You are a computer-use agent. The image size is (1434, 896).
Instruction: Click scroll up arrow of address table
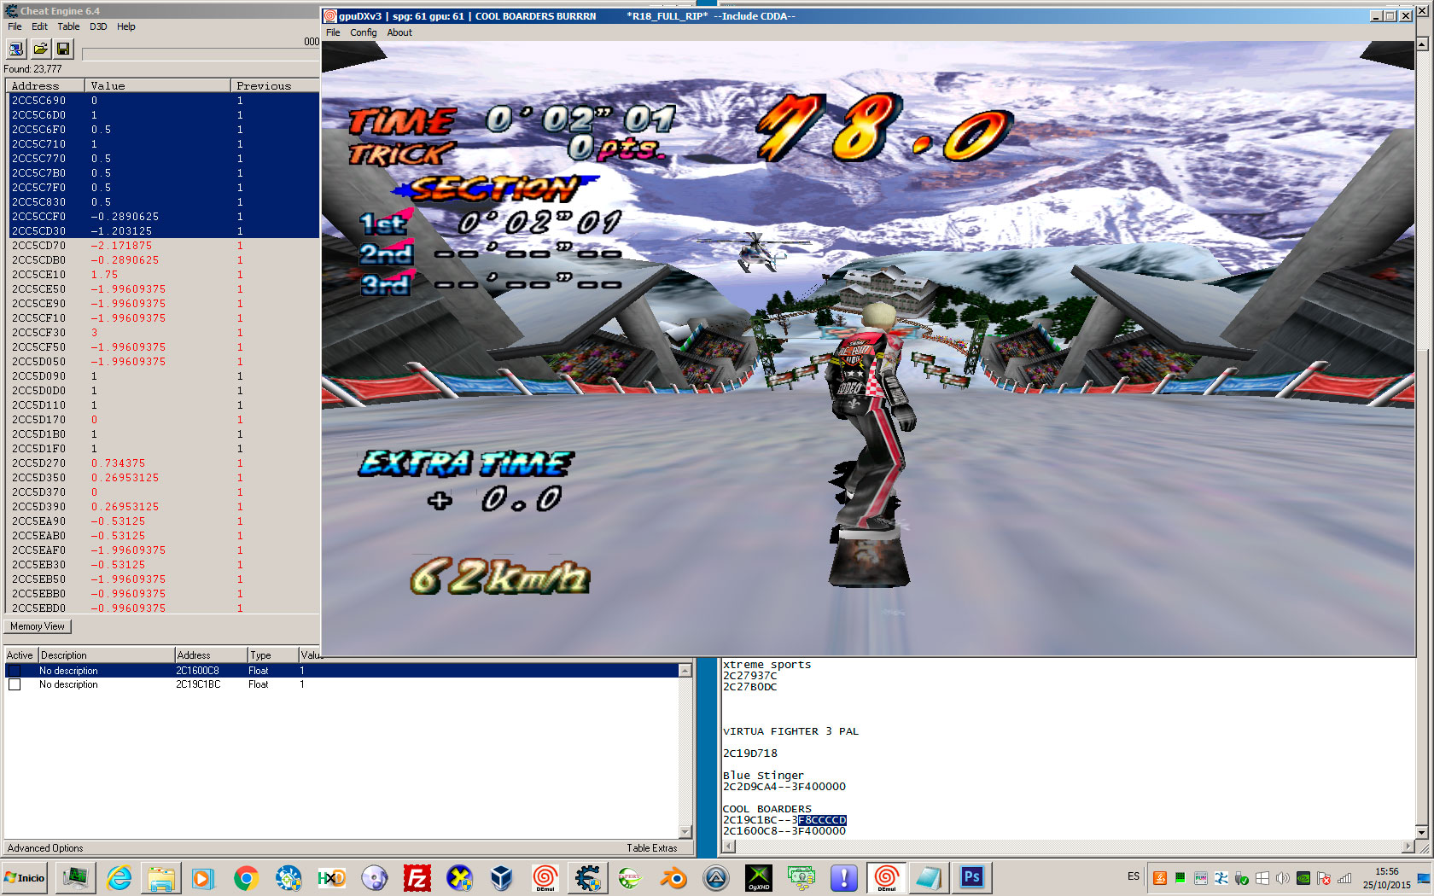(685, 671)
